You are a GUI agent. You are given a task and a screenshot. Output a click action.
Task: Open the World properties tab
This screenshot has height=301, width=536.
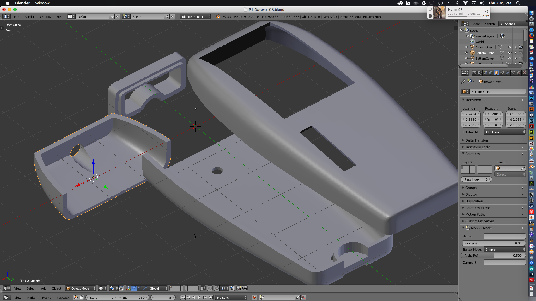pos(491,73)
